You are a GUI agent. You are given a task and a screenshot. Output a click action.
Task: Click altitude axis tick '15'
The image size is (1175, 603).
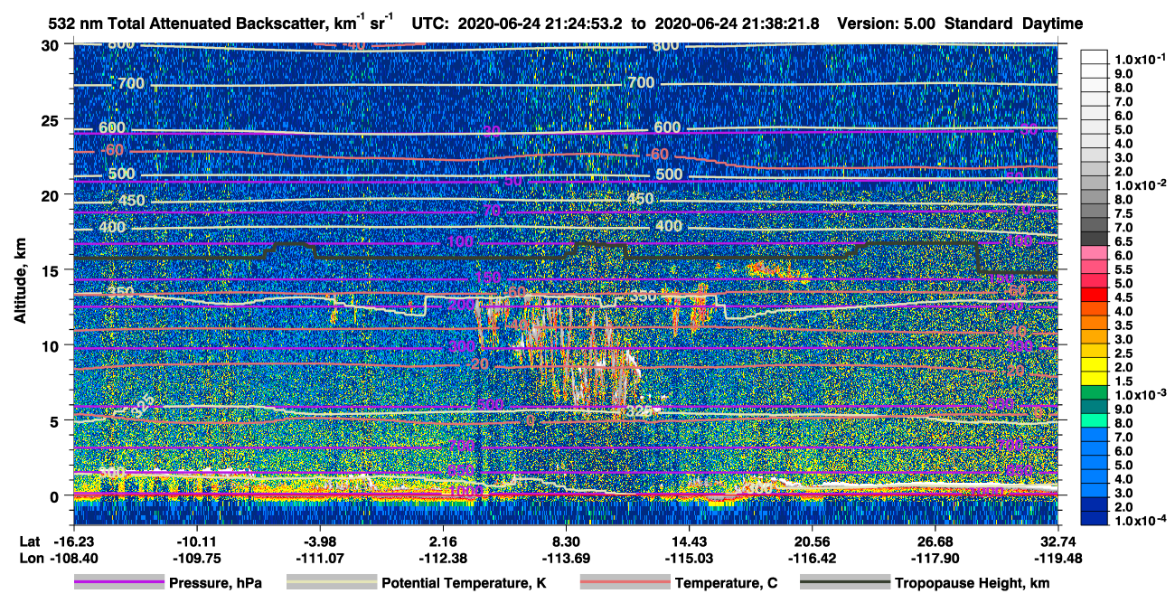[52, 269]
